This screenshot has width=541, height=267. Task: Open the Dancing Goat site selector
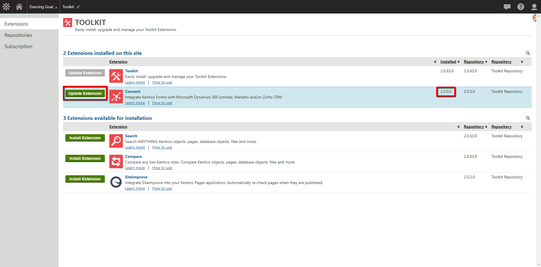[43, 7]
